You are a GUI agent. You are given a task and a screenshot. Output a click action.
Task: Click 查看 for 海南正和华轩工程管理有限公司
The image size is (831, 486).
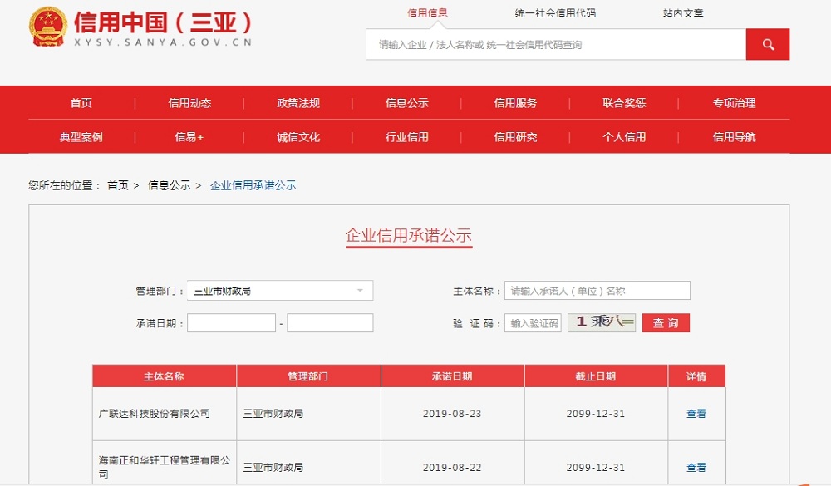coord(696,468)
